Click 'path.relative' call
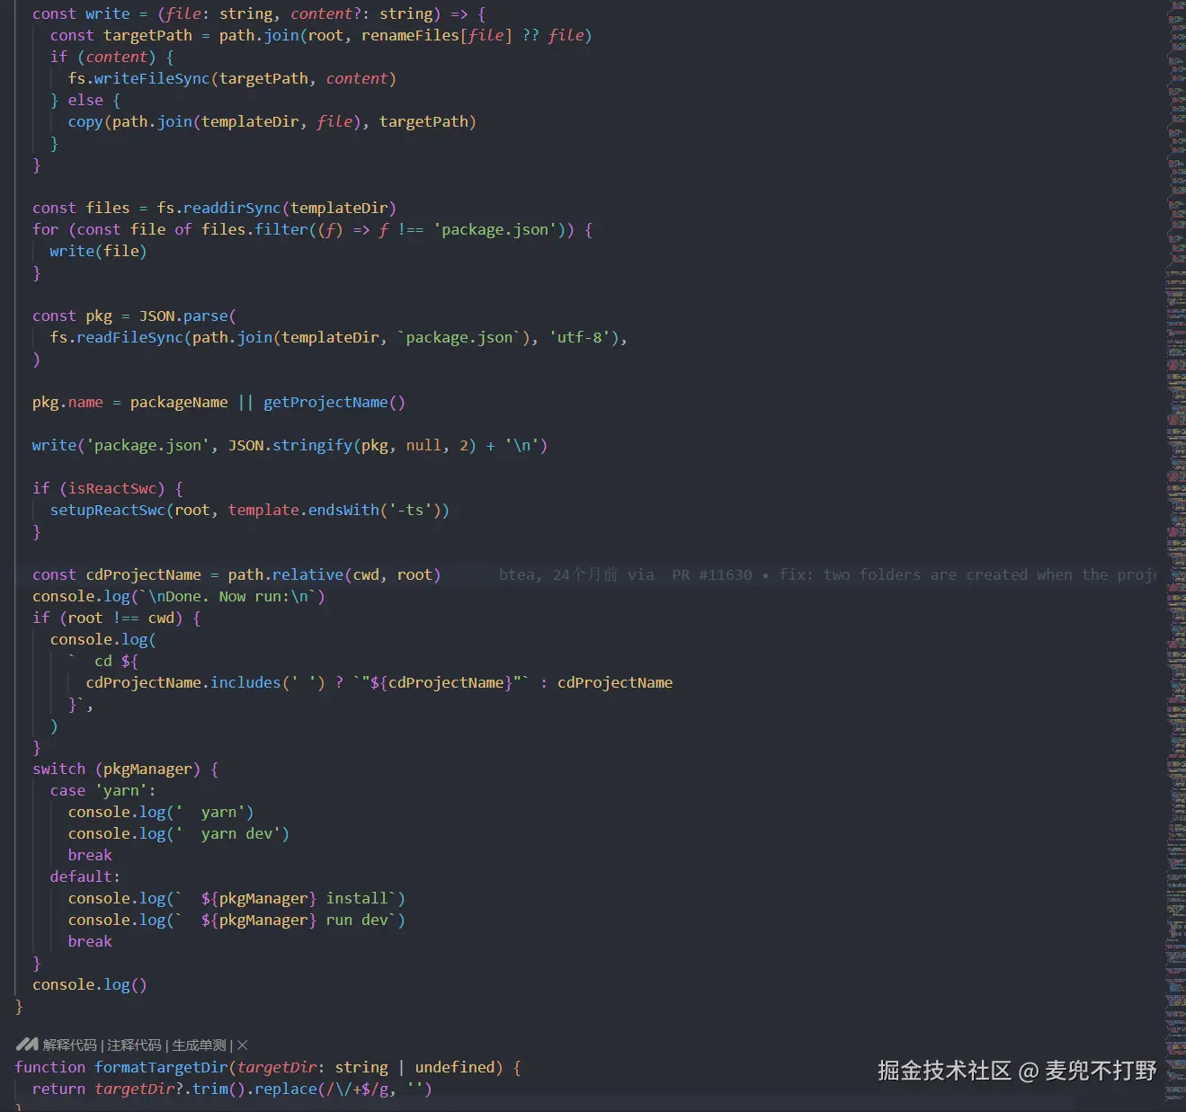Image resolution: width=1186 pixels, height=1112 pixels. coord(285,575)
